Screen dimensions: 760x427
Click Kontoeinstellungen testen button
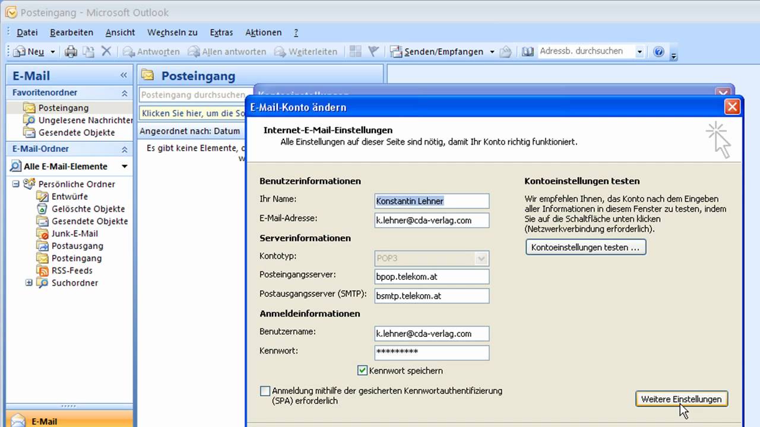point(585,247)
